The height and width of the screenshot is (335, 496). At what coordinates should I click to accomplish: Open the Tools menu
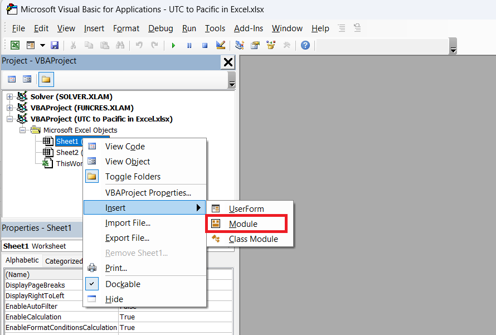215,28
